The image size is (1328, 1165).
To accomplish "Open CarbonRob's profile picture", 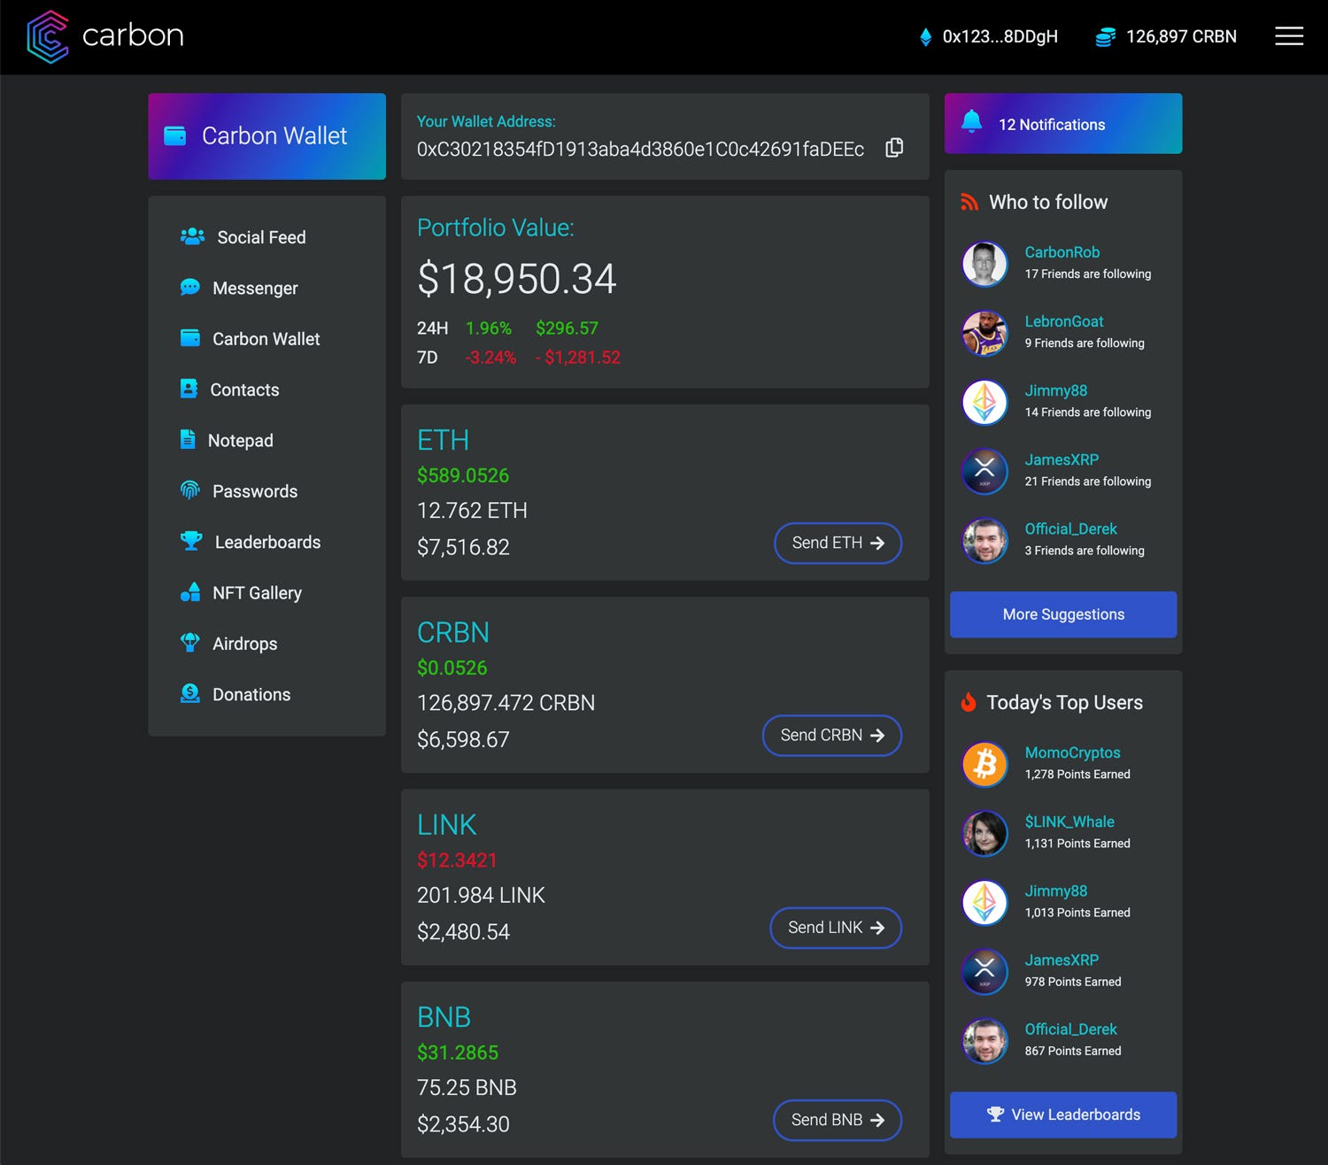I will [984, 263].
